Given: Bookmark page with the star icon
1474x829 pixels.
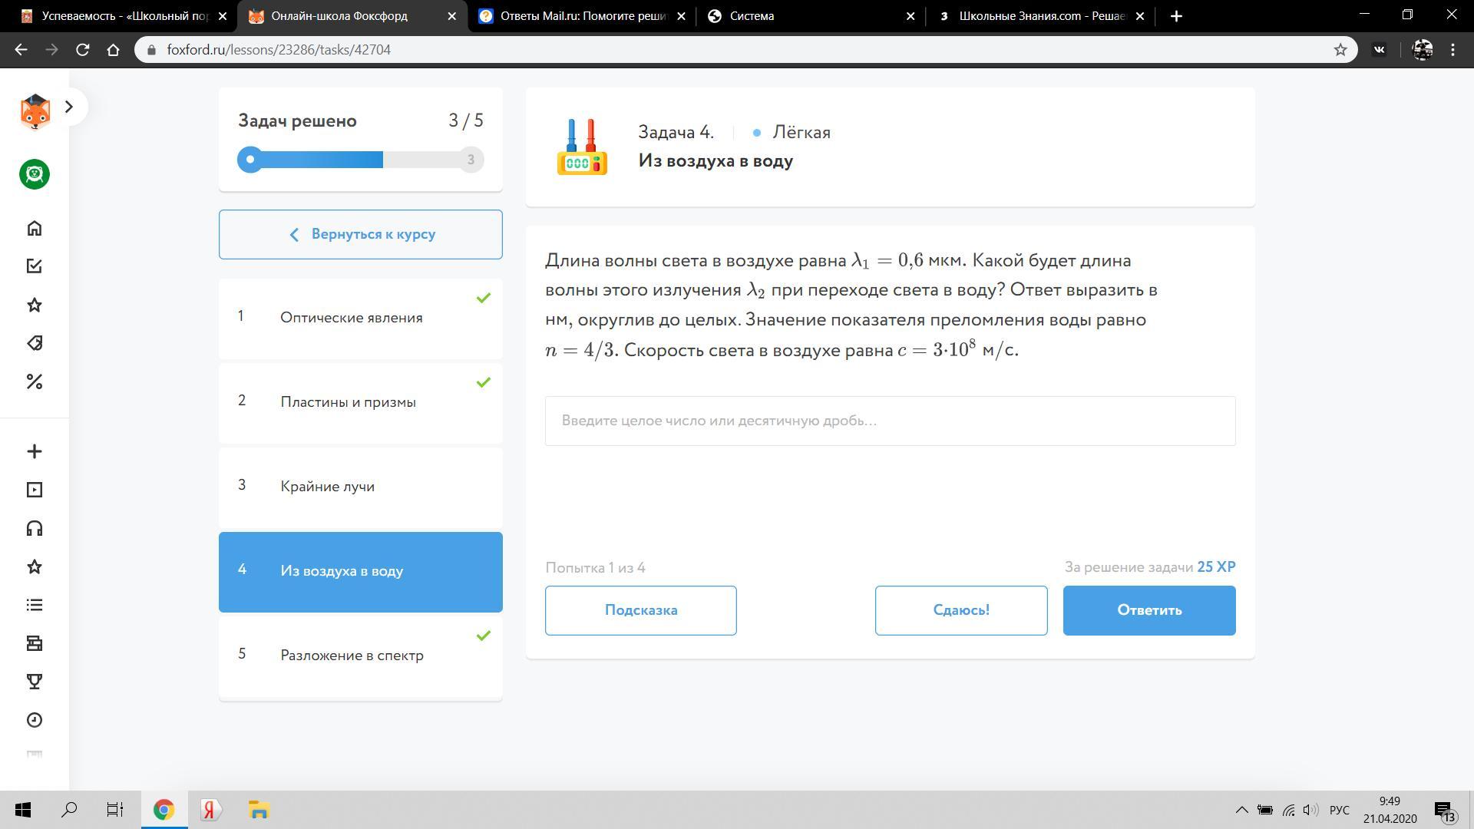Looking at the screenshot, I should point(1340,50).
